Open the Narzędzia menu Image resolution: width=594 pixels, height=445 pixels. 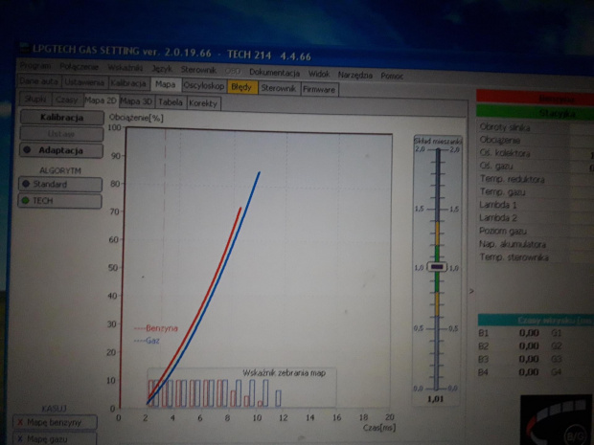pyautogui.click(x=354, y=75)
